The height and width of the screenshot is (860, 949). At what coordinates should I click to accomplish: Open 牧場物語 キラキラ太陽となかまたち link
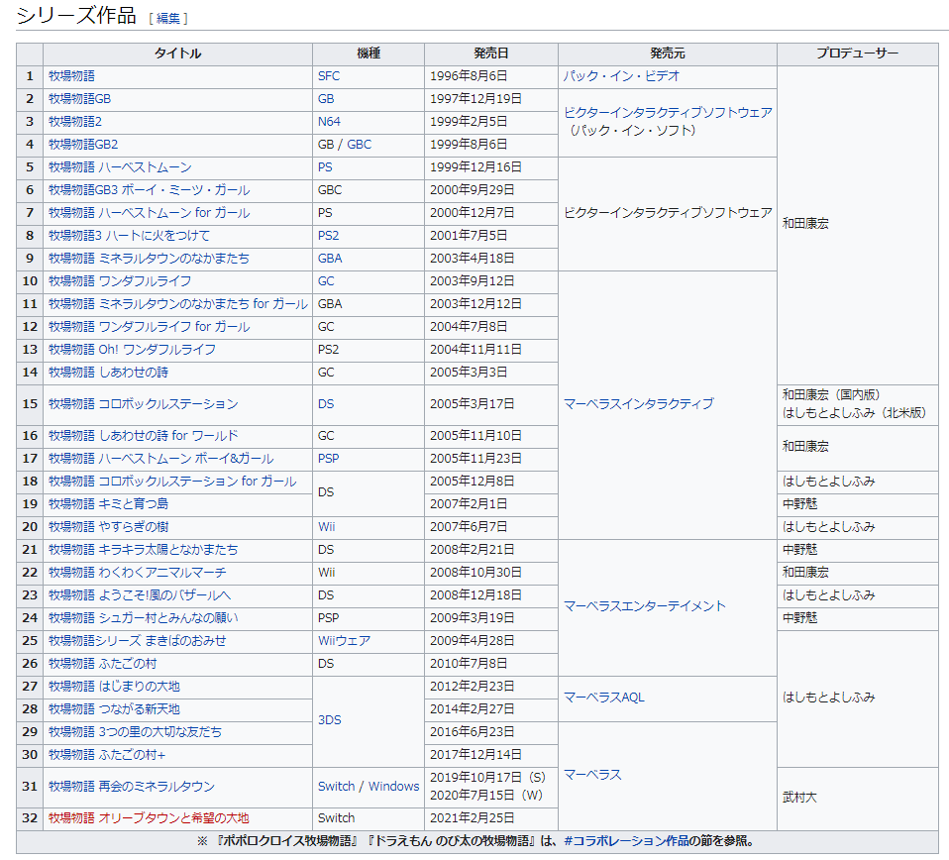point(143,550)
